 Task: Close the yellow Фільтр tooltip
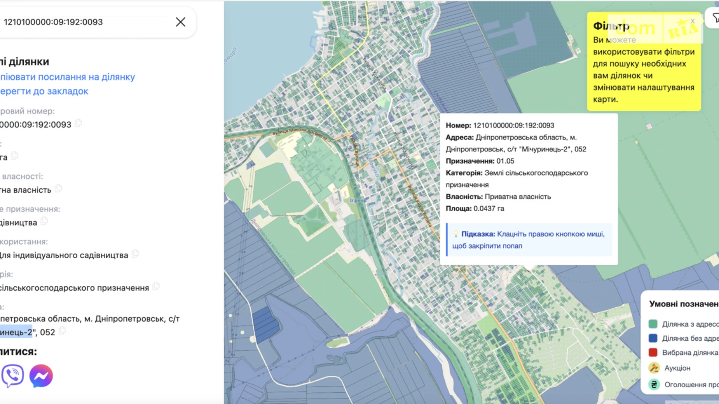pos(693,21)
